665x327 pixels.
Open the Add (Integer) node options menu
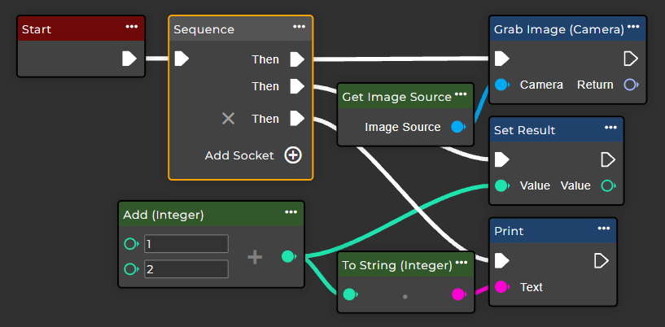(291, 212)
